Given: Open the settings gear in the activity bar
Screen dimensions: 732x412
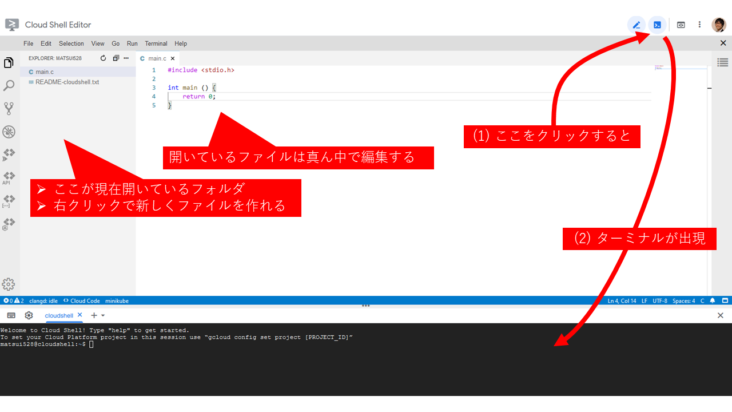Looking at the screenshot, I should 9,284.
